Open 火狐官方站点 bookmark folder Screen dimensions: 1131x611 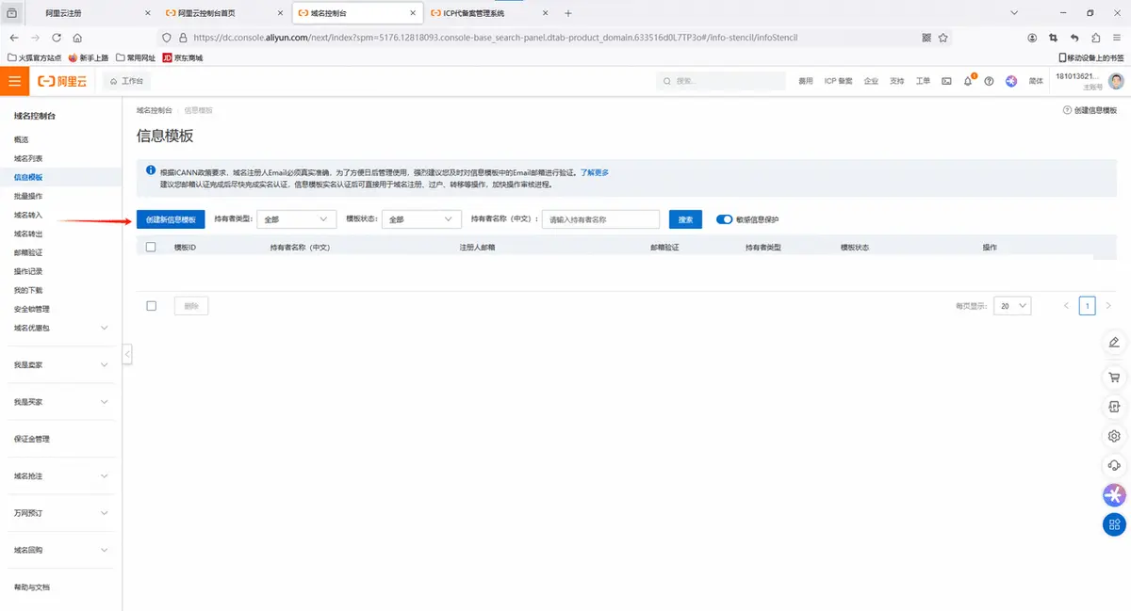point(35,58)
